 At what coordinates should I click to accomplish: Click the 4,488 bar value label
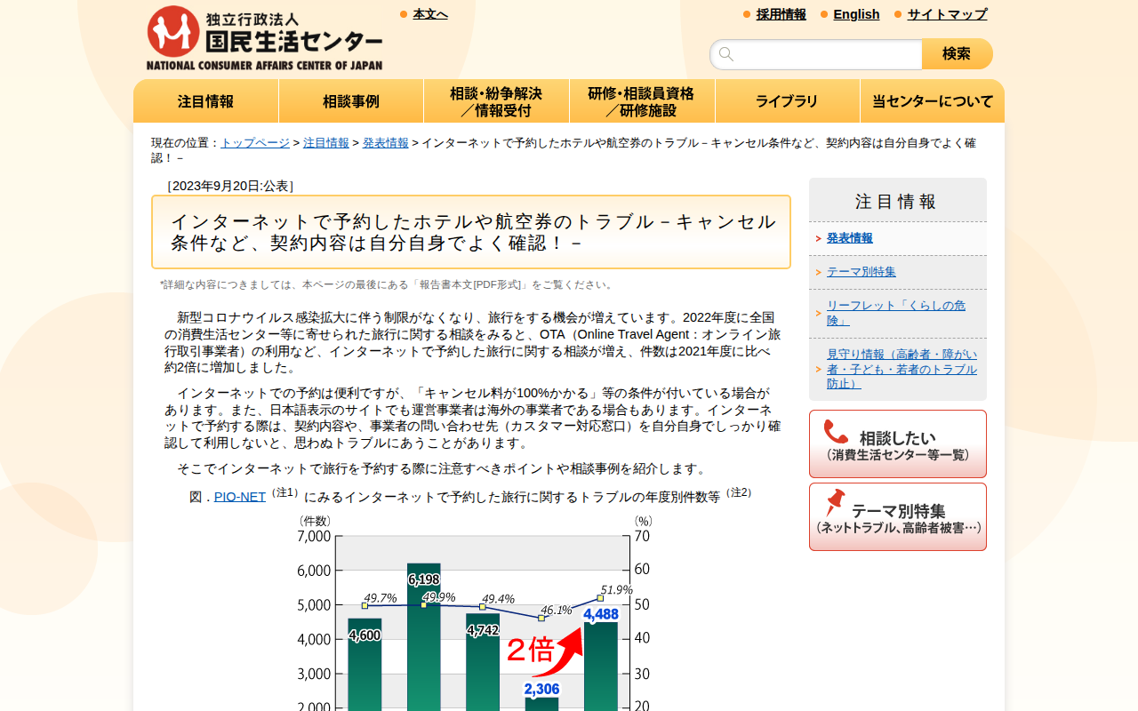(601, 614)
